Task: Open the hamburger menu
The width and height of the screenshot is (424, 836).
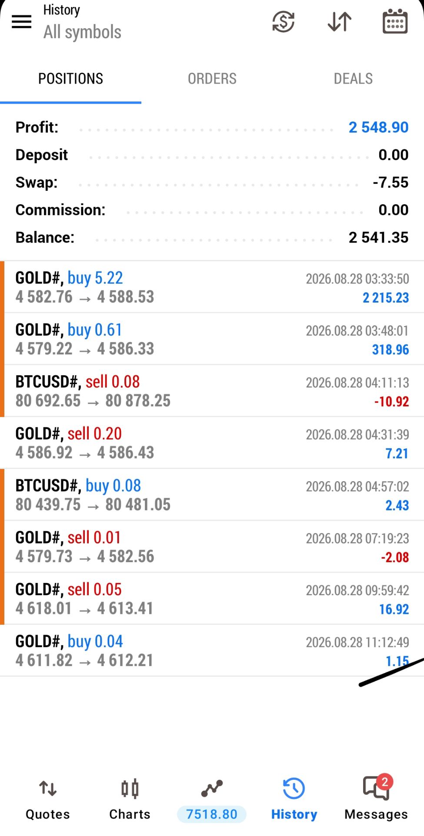Action: point(21,21)
